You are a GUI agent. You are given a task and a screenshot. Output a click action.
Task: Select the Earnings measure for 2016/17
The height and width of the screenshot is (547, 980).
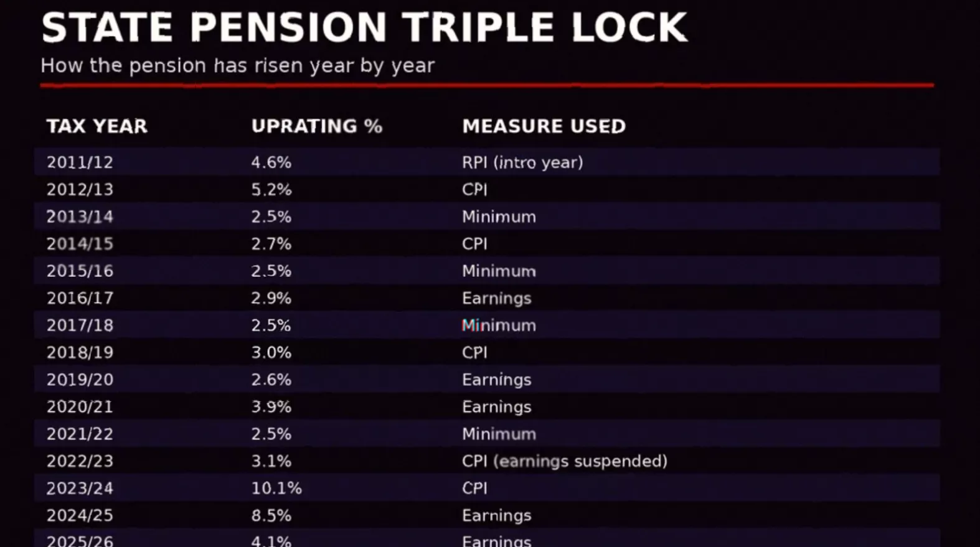click(496, 299)
